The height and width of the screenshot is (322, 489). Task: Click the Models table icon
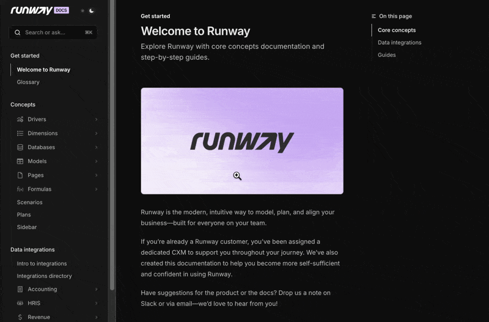[x=20, y=161]
